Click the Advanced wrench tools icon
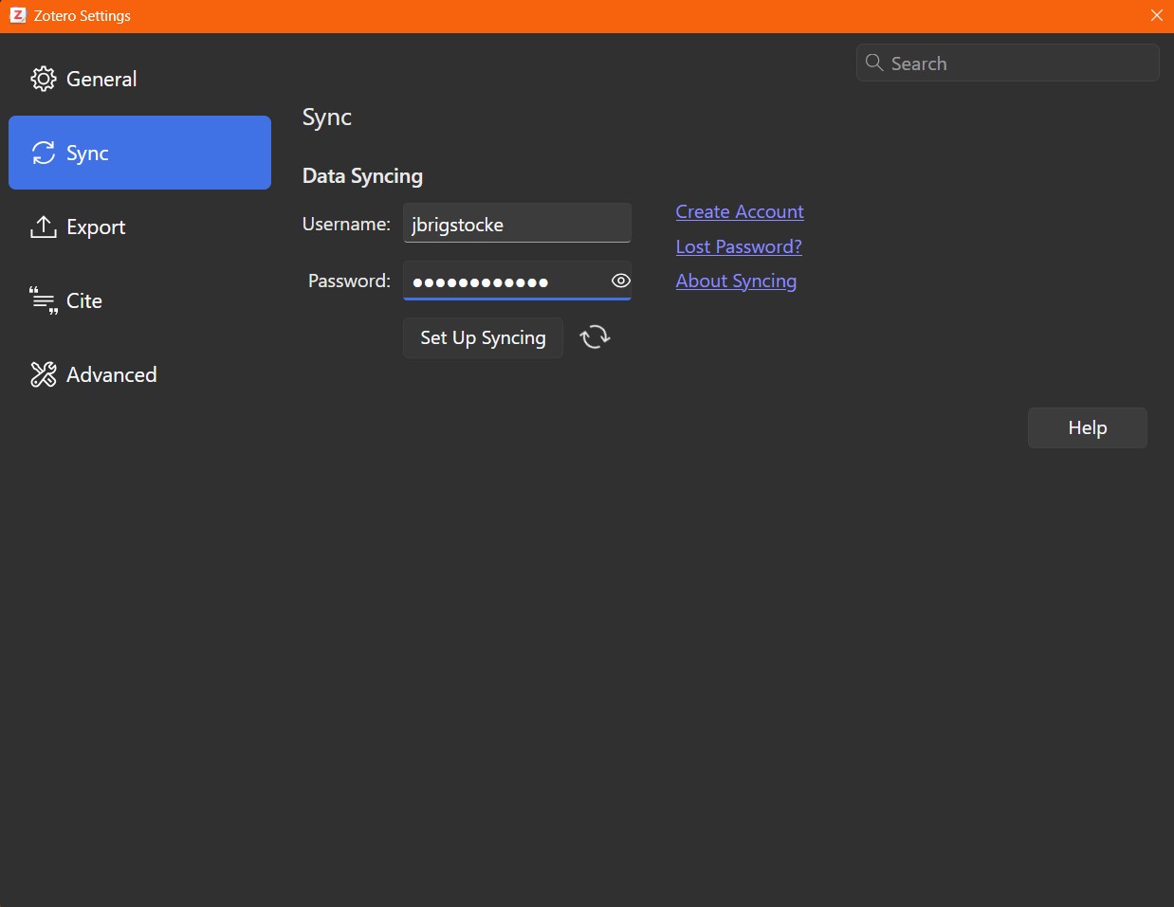 tap(44, 374)
